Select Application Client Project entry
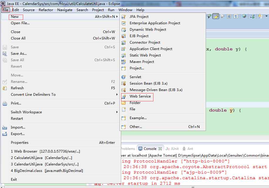269x188 pixels. pyautogui.click(x=163, y=49)
